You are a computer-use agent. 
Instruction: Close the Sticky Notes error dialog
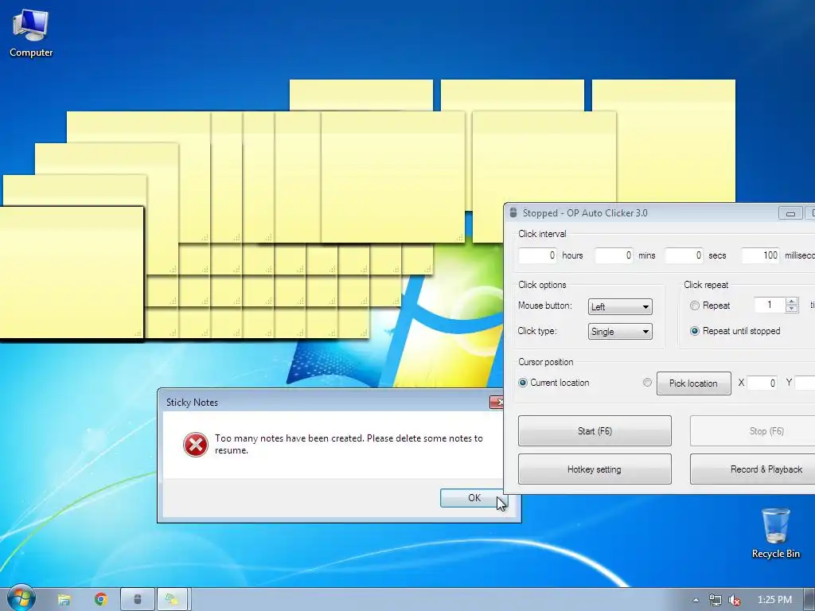pyautogui.click(x=497, y=402)
